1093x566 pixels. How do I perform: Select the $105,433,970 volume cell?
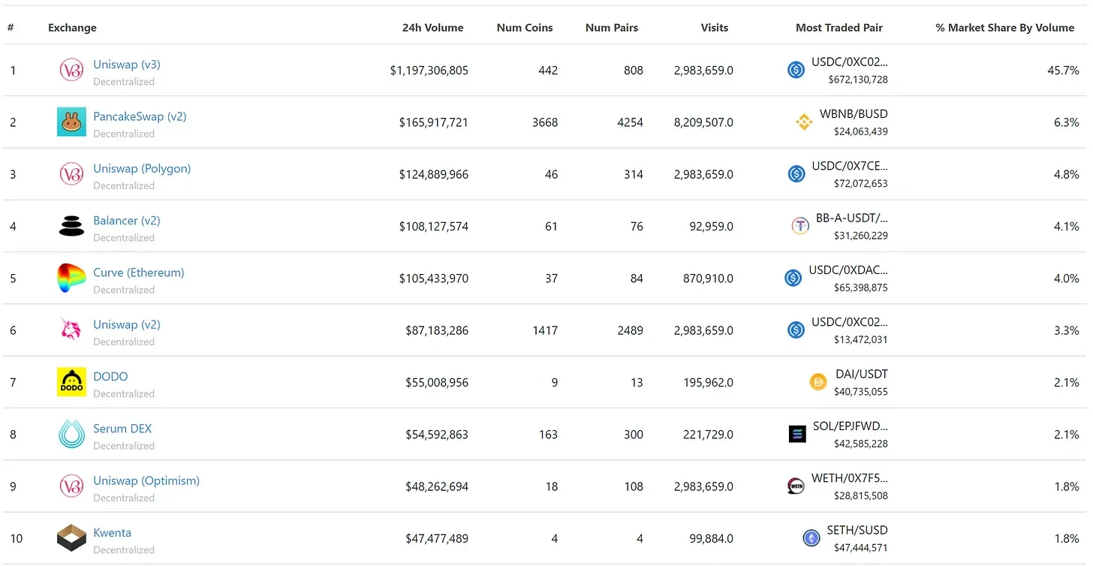[x=434, y=278]
